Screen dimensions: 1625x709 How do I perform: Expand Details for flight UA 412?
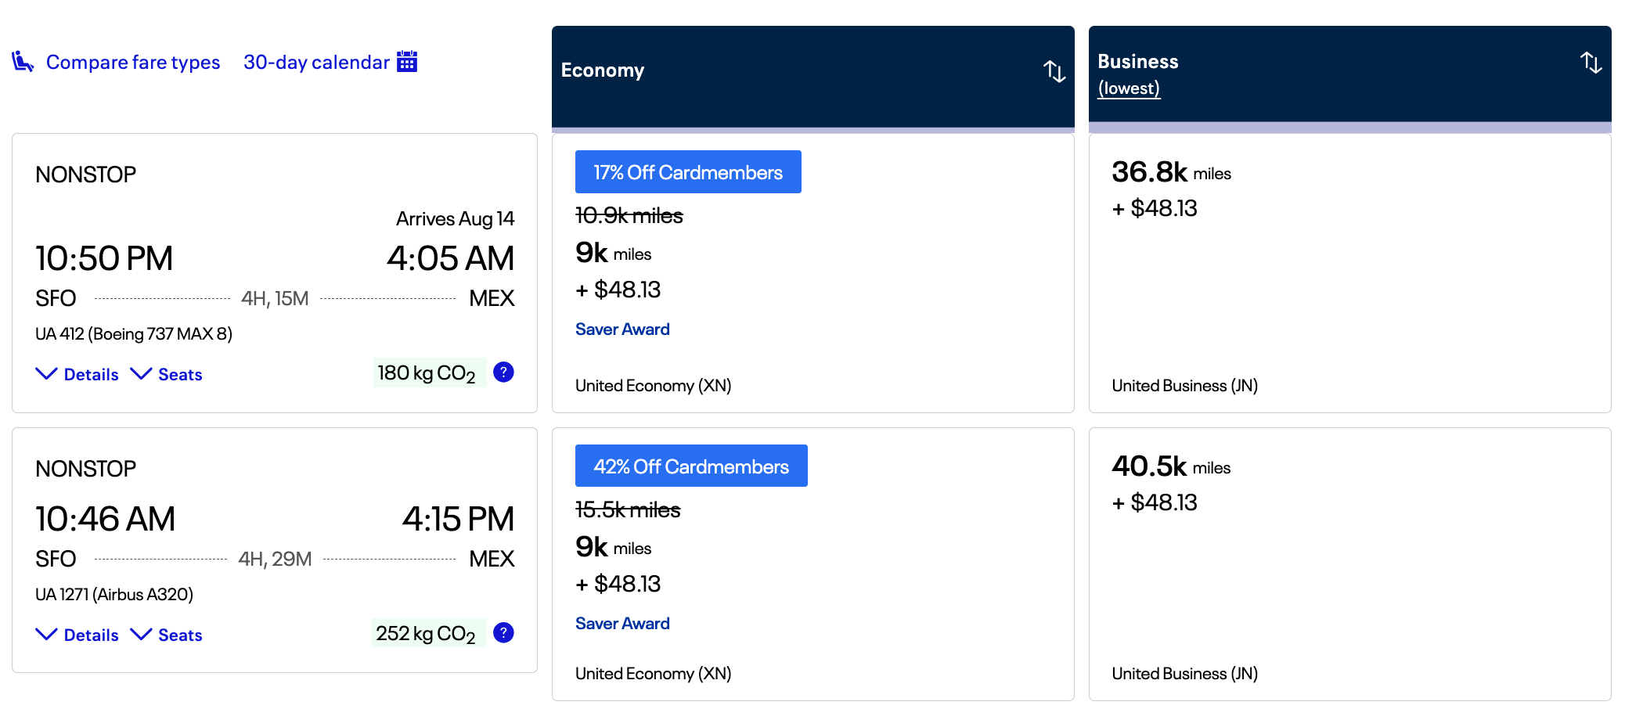tap(77, 375)
